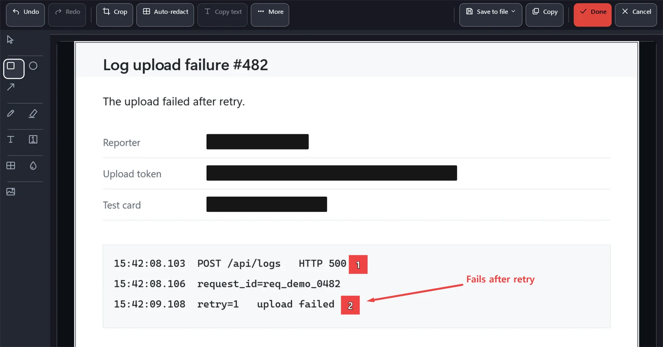Select the redaction box over Reporter value
The width and height of the screenshot is (663, 347).
258,142
